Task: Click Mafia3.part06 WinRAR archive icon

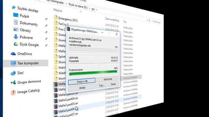Action: [x=56, y=112]
